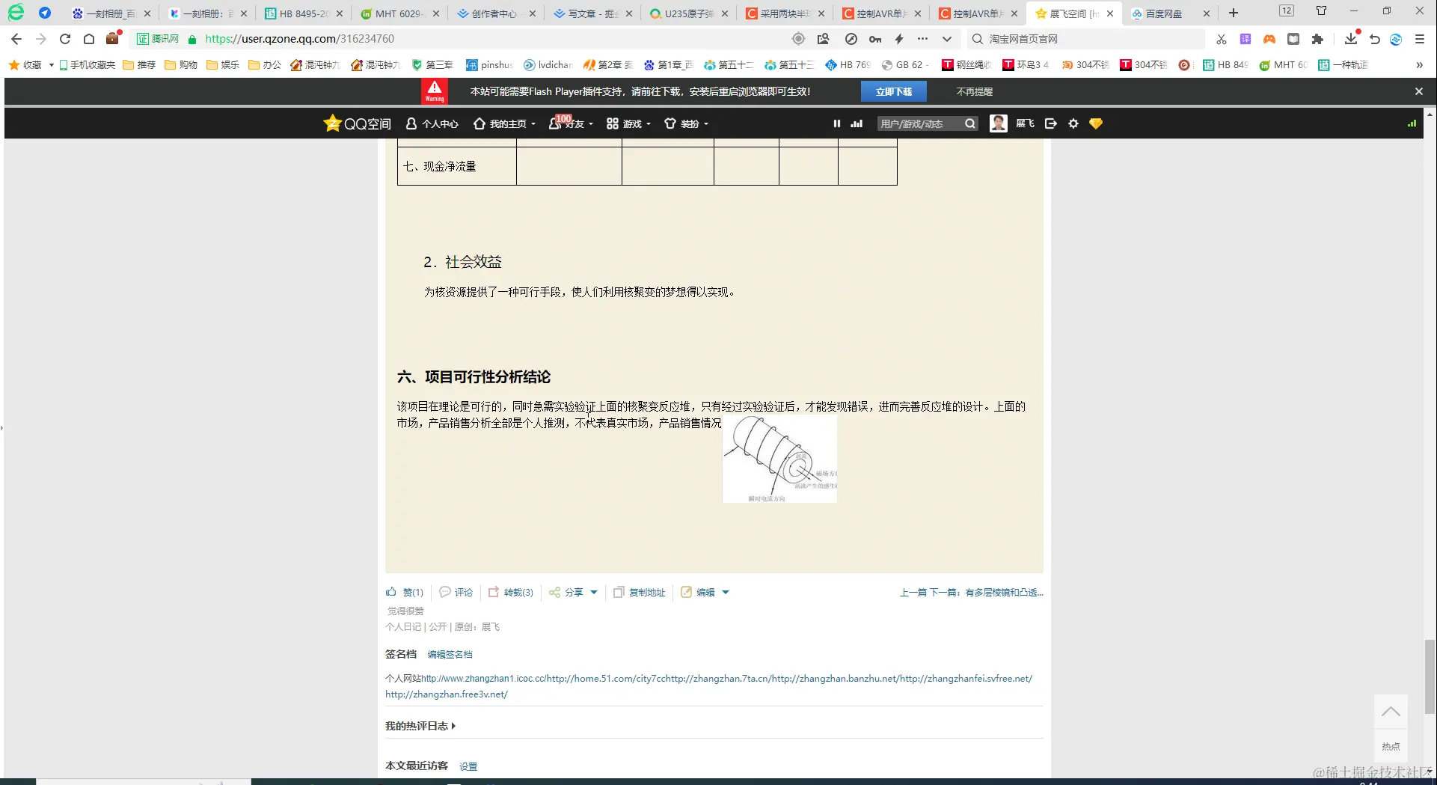The image size is (1437, 785).
Task: Click the logout icon next to 展飞
Action: 1050,123
